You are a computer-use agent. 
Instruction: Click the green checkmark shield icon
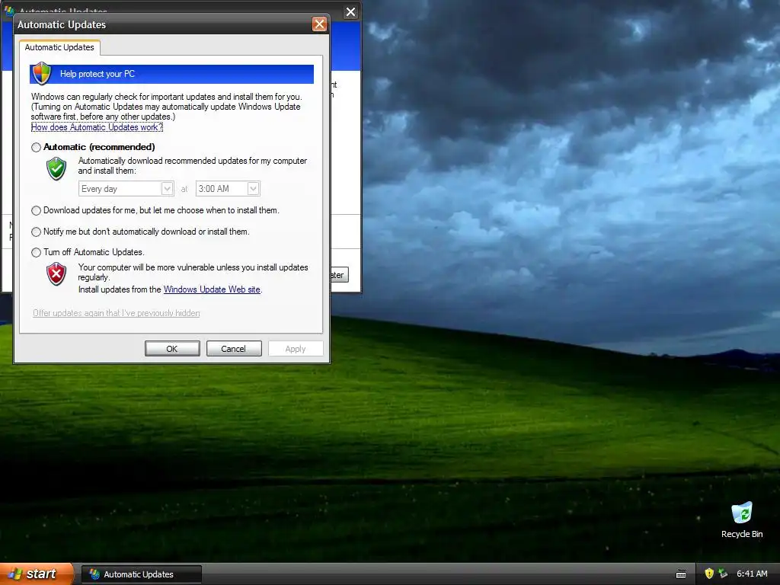56,168
